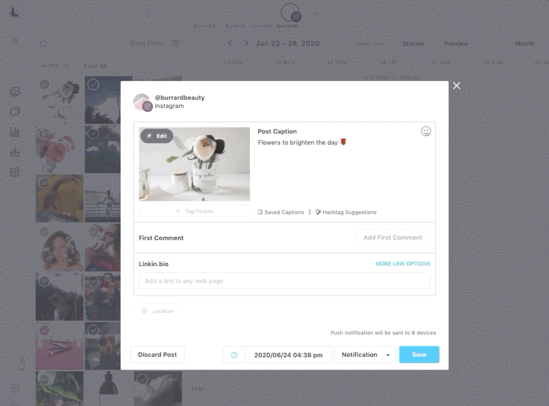Toggle checkmark on curly hair portrait thumbnail
This screenshot has height=406, width=549.
coord(44,232)
